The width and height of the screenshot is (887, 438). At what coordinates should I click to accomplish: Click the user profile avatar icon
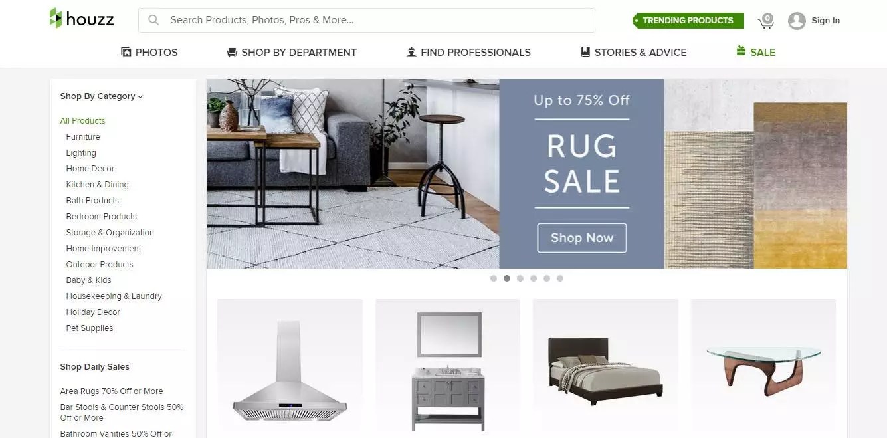click(797, 21)
